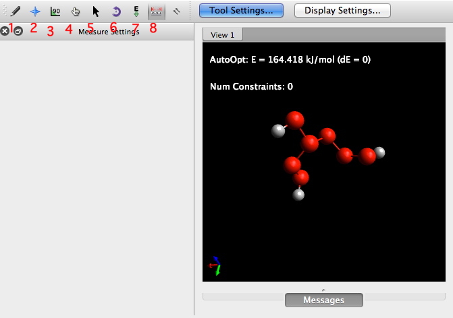Select the Measure ruler tool
453x318 pixels.
(157, 11)
